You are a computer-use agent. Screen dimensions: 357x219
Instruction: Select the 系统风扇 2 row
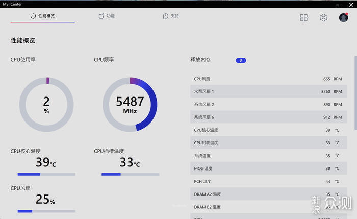click(268, 104)
